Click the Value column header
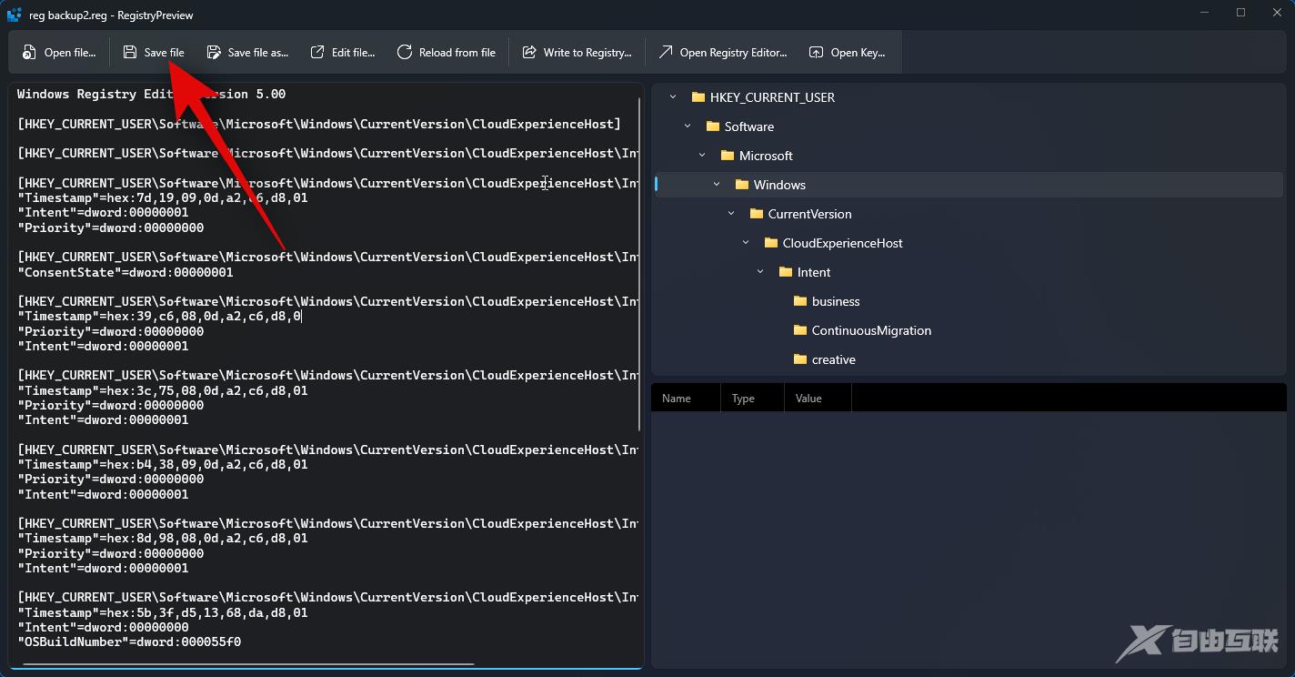 tap(808, 399)
